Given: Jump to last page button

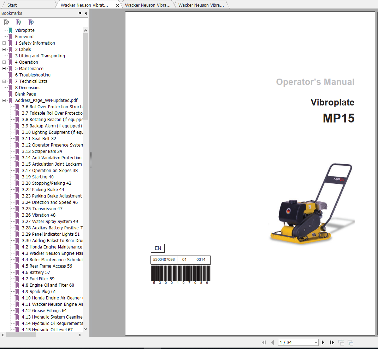Looking at the screenshot, I should pyautogui.click(x=332, y=342).
